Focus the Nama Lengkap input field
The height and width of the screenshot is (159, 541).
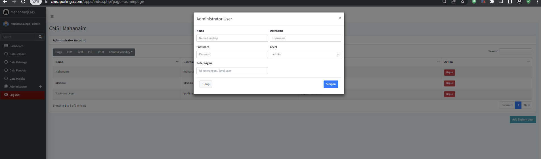(x=232, y=38)
